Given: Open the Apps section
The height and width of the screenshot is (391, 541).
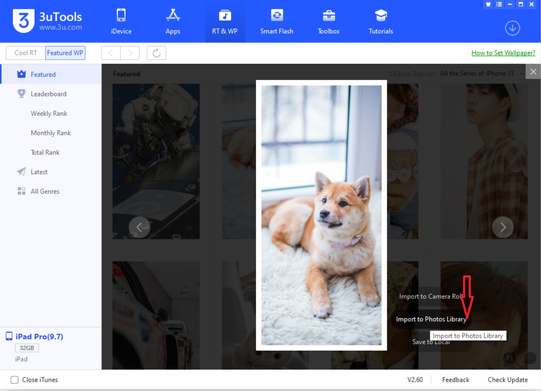Looking at the screenshot, I should point(173,22).
